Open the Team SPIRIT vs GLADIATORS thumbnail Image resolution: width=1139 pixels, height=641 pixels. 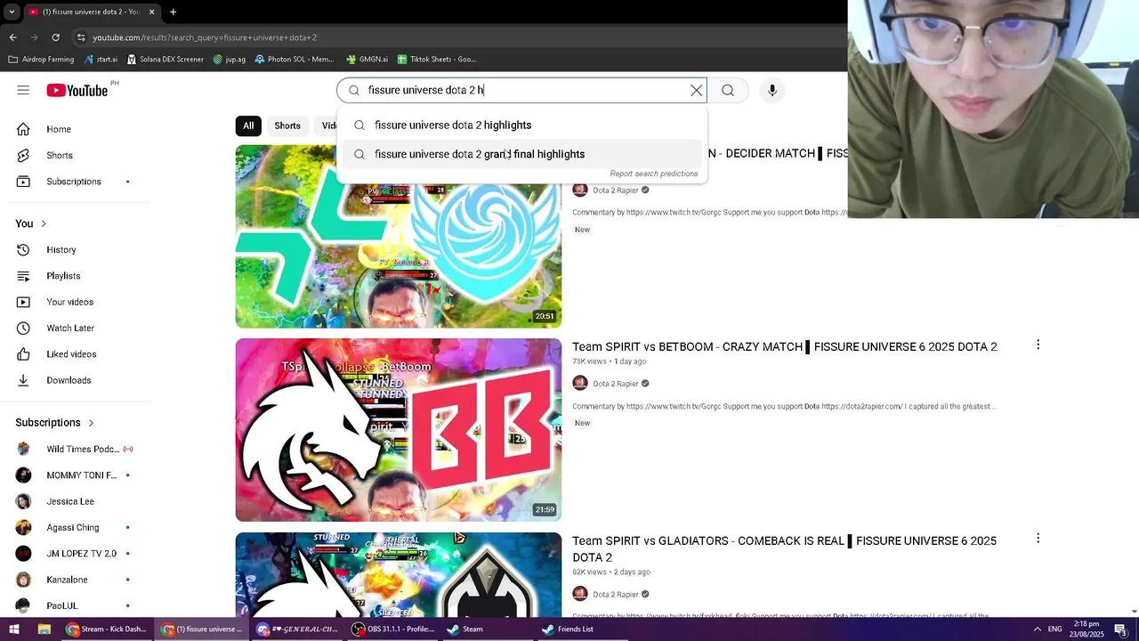(x=399, y=574)
